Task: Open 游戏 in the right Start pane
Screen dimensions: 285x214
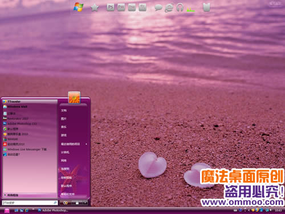Action: click(x=64, y=135)
